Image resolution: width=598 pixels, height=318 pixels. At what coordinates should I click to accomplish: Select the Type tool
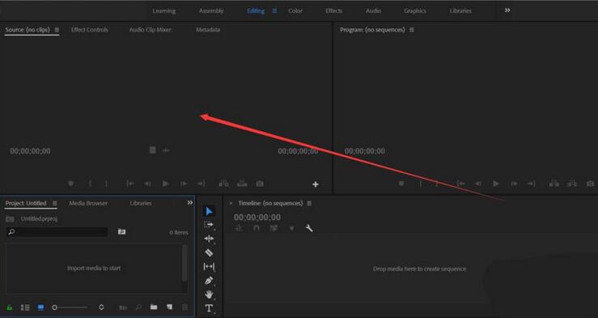[x=209, y=308]
